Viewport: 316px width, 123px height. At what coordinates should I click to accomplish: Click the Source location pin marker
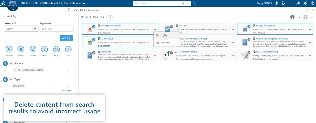point(5,64)
